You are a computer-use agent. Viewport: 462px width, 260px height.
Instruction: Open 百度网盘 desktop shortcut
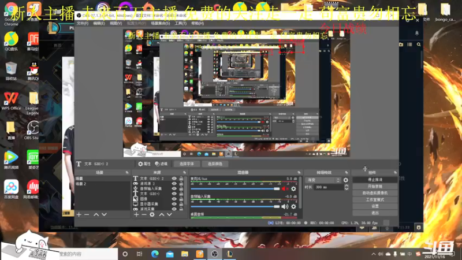coord(11,190)
